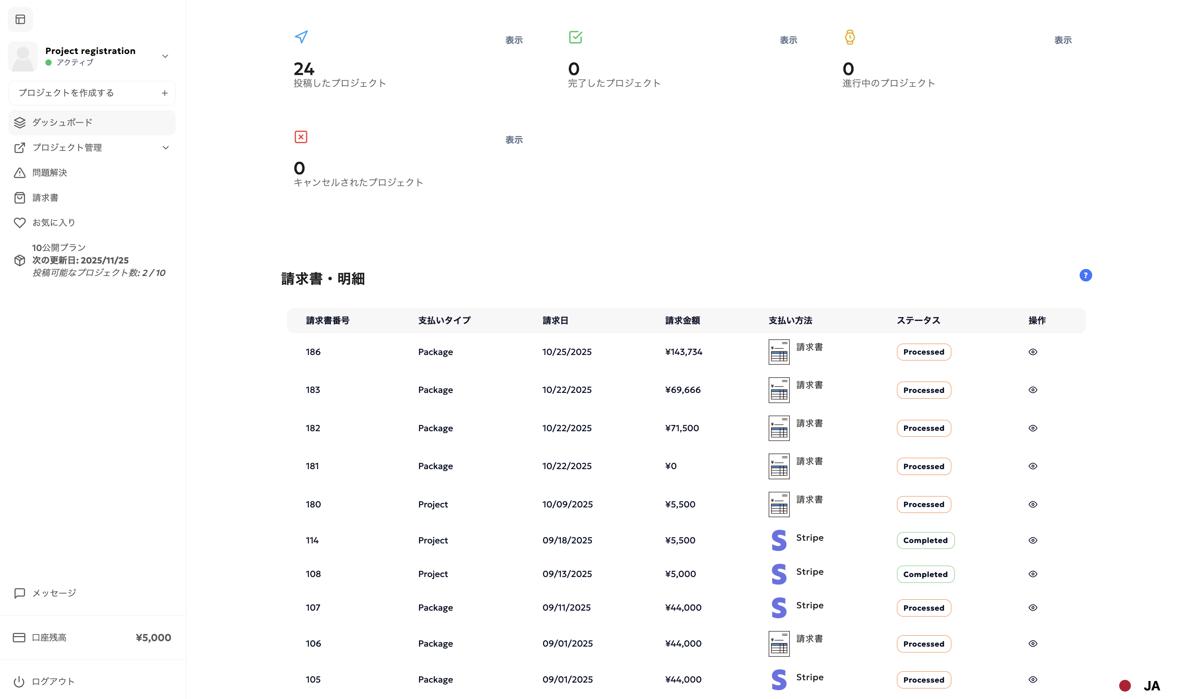Click the green checkmark completed projects icon
Image resolution: width=1179 pixels, height=699 pixels.
pyautogui.click(x=575, y=37)
